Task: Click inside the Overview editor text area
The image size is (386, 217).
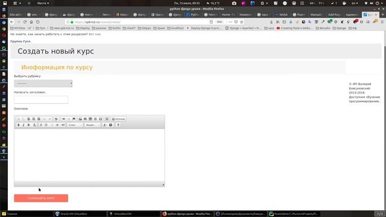Action: tap(89, 155)
